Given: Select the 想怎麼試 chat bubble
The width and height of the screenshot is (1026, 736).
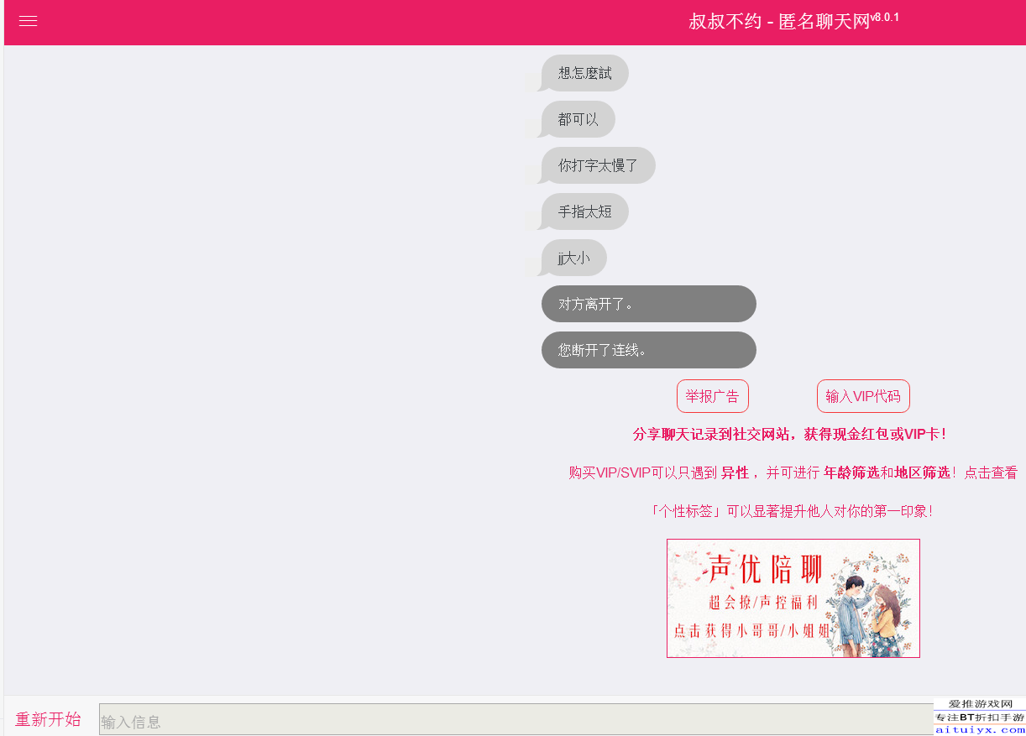Looking at the screenshot, I should coord(584,73).
